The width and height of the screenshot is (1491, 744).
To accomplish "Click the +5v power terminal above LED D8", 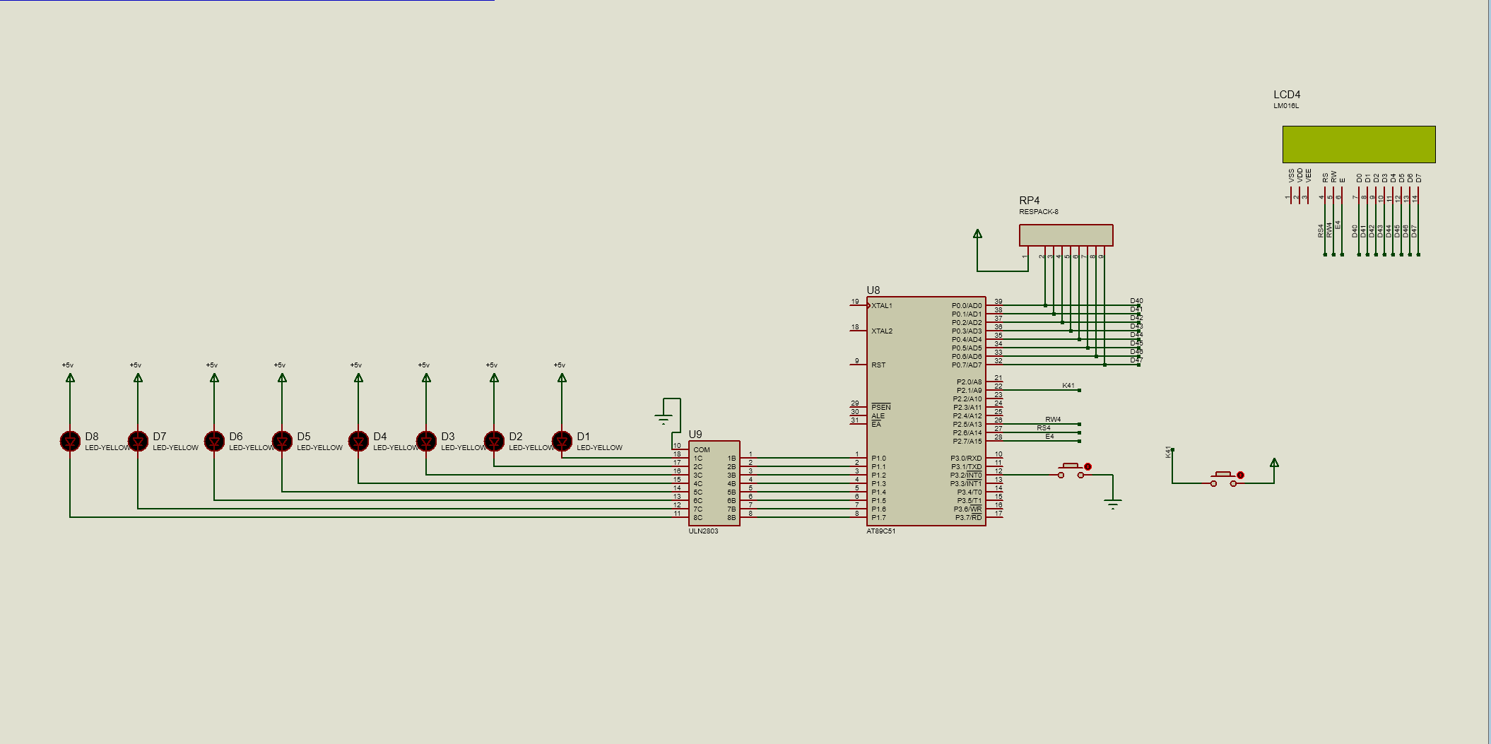I will pyautogui.click(x=70, y=378).
